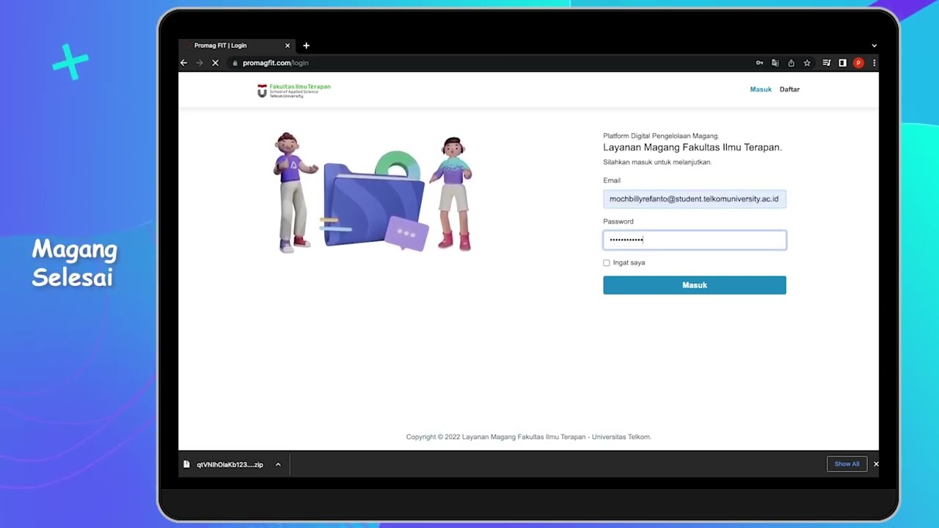Open the Masuk navigation link

pos(761,89)
